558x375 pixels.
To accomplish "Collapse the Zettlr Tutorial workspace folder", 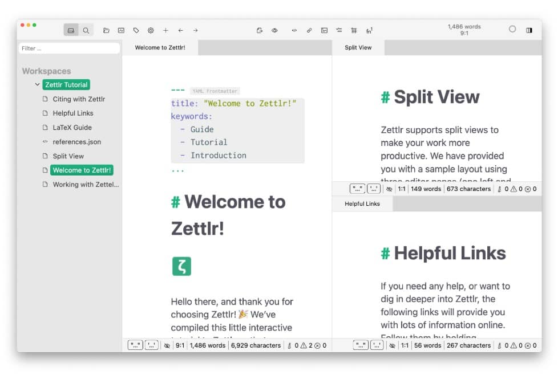I will point(38,85).
